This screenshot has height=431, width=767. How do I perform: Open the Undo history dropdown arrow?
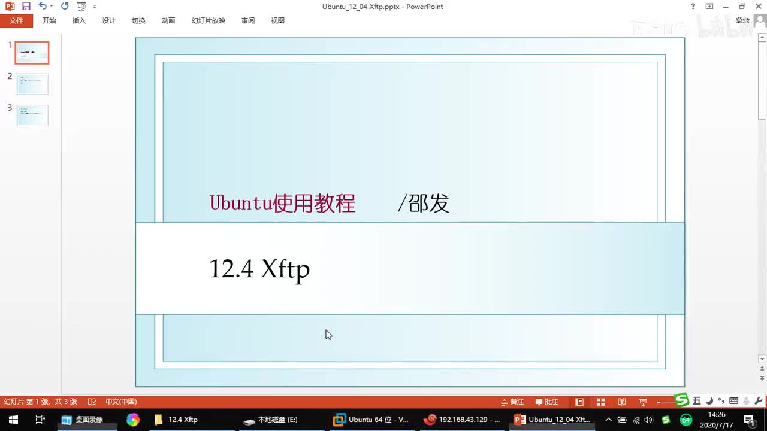52,7
